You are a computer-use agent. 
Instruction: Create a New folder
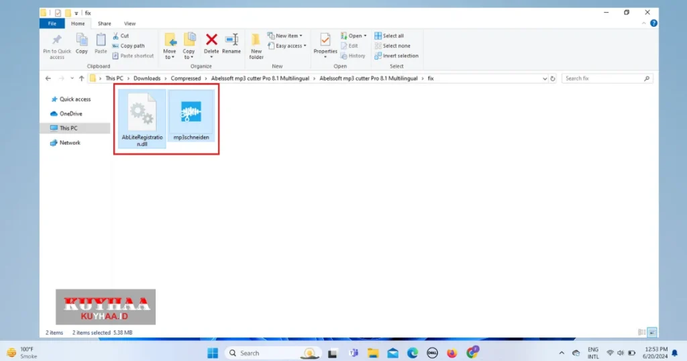[256, 46]
